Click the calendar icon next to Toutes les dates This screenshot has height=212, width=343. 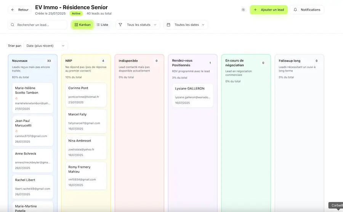[x=168, y=25]
